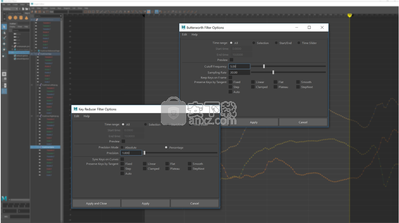Create a polygon cone from the shelf
399x223 pixels.
(x=26, y=18)
